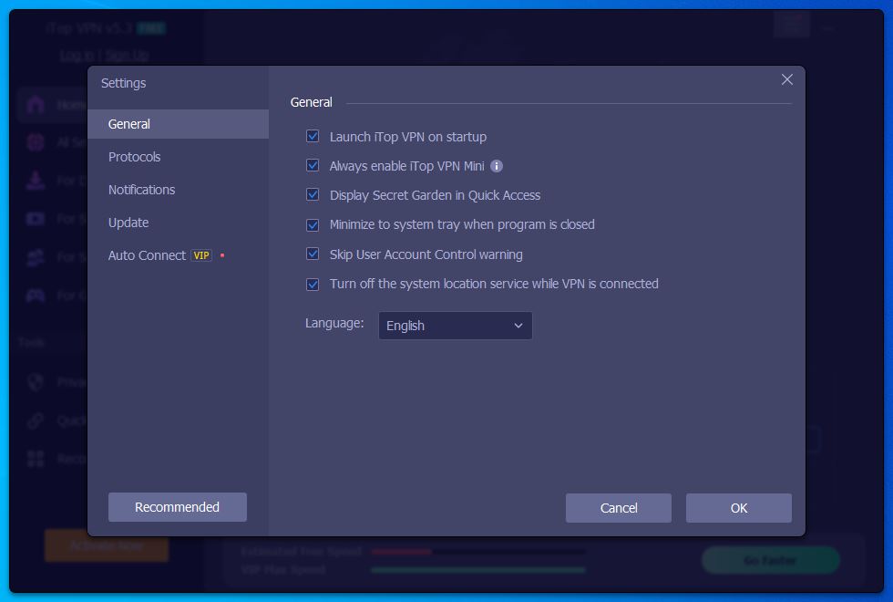893x602 pixels.
Task: Click the Cancel button
Action: 619,508
